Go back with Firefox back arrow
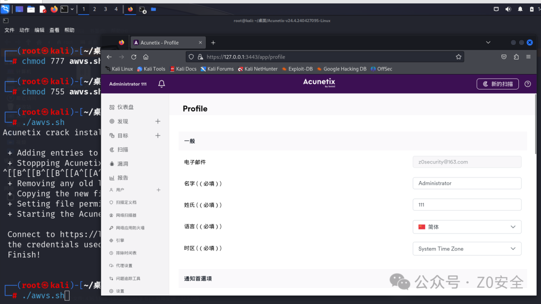Screen dimensions: 541x304 [x=109, y=57]
